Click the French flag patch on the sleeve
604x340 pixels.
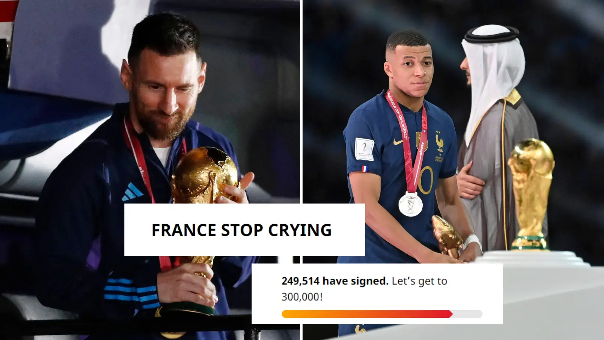click(x=365, y=169)
